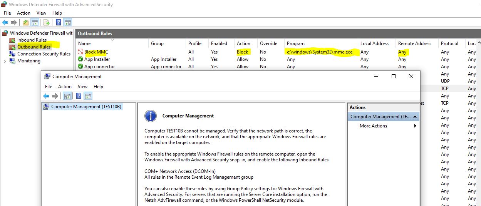481x206 pixels.
Task: Open Help icon in Firewall toolbar
Action: pyautogui.click(x=59, y=22)
